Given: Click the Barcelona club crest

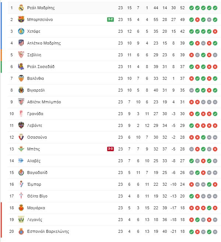Looking at the screenshot, I should (x=21, y=19).
